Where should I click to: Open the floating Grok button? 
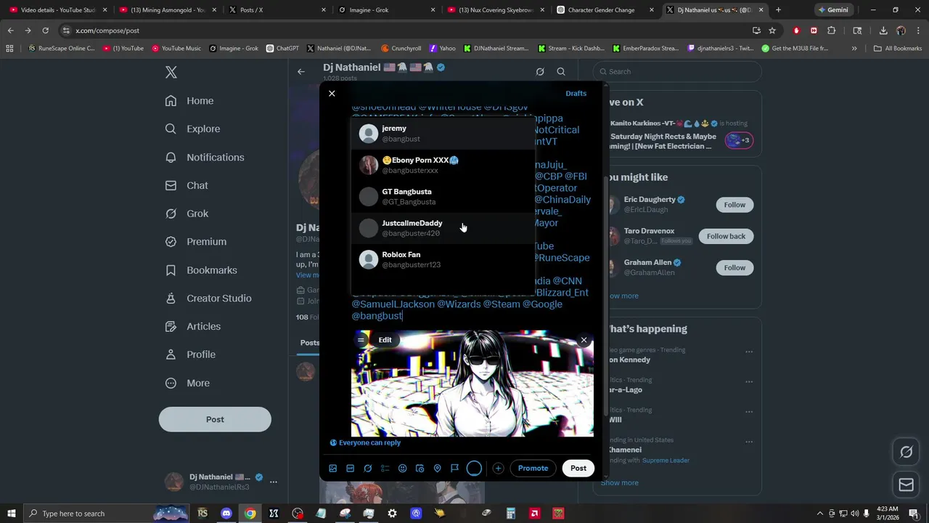(x=906, y=452)
